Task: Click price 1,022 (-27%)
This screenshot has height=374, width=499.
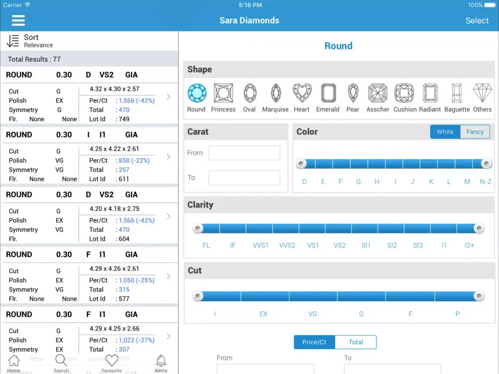Action: click(137, 340)
